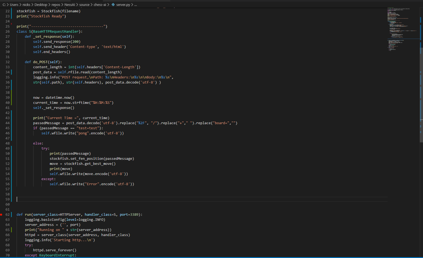Screen dimensions: 423x258
Task: Click "print(passedMessage)" statement
Action: 70,154
